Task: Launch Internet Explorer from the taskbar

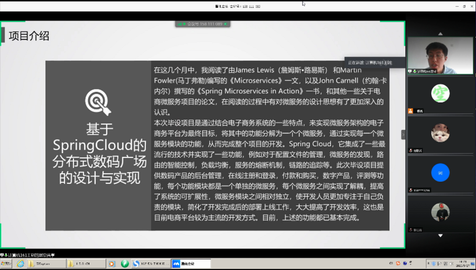Action: click(20, 263)
